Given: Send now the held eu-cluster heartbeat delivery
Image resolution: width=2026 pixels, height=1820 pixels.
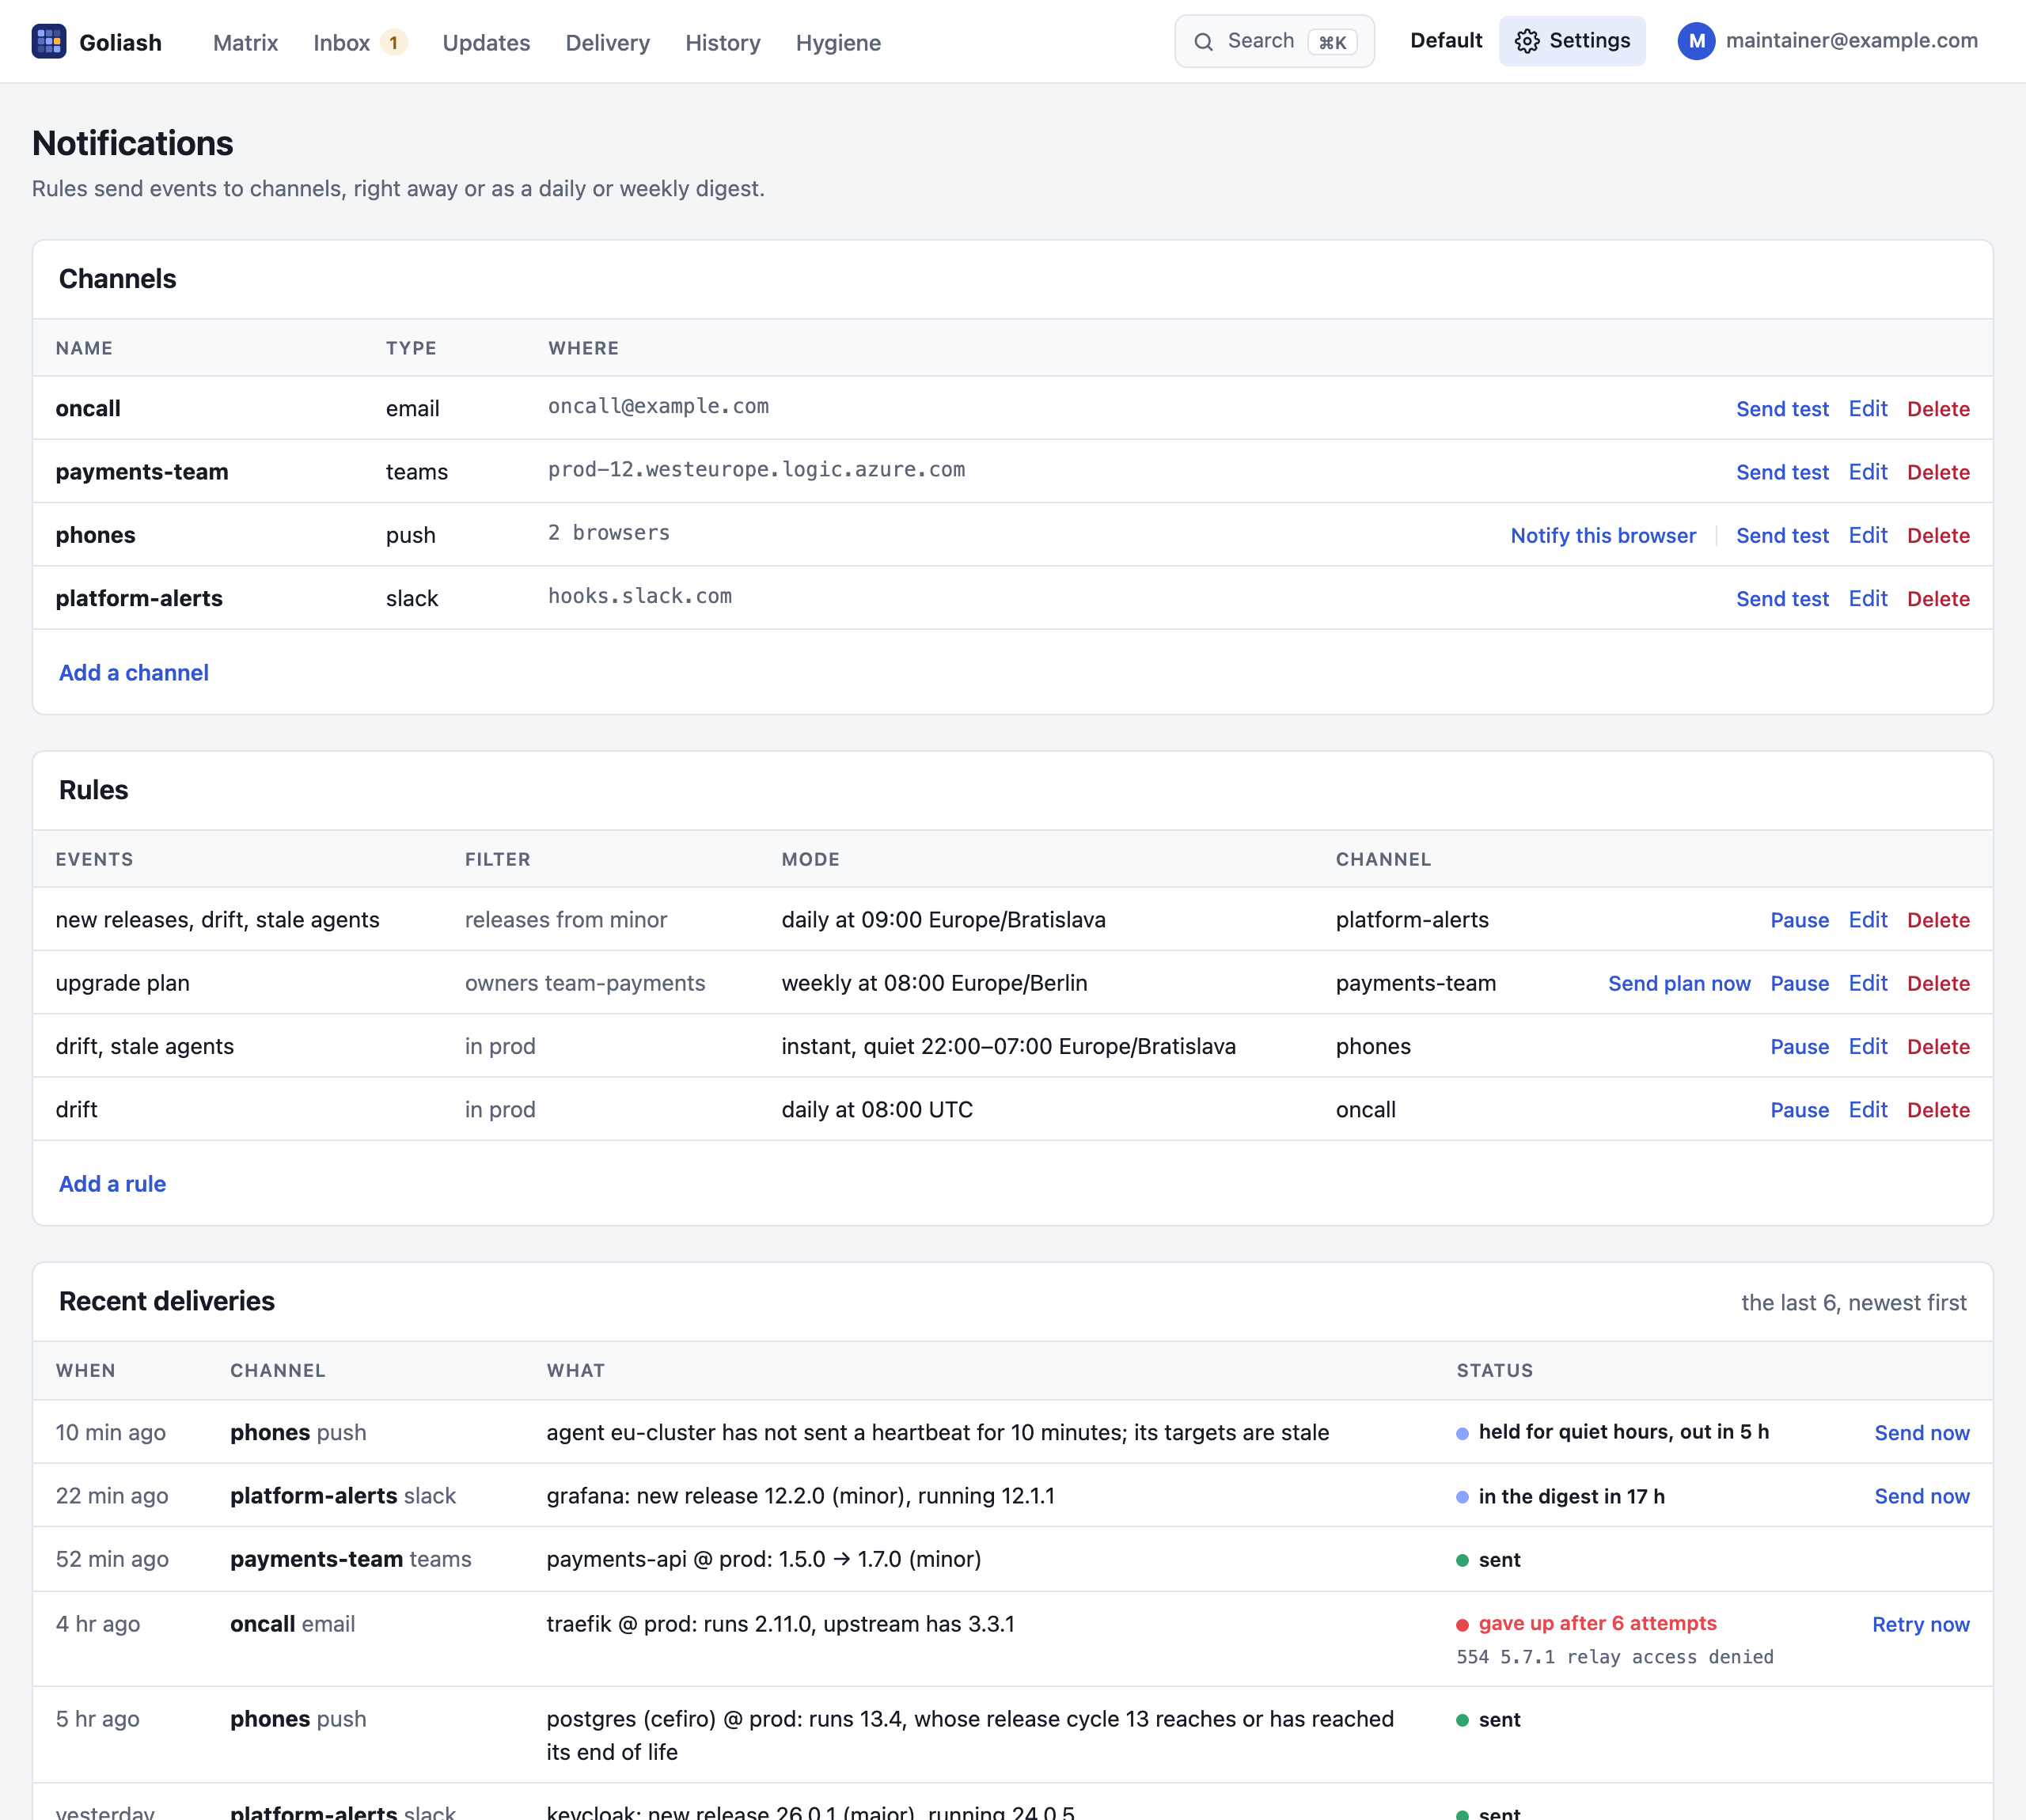Looking at the screenshot, I should (1921, 1433).
